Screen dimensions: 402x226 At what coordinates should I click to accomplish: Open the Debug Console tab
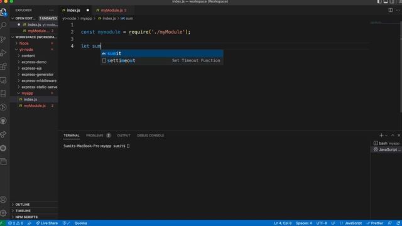pyautogui.click(x=150, y=136)
